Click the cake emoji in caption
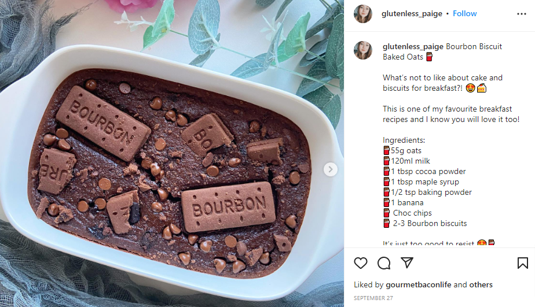The image size is (535, 307). 481,88
